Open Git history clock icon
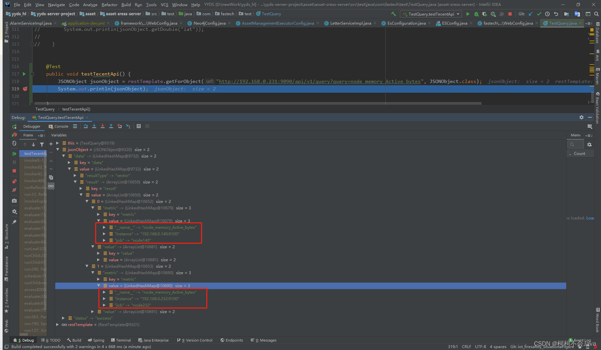This screenshot has height=350, width=601. 547,14
